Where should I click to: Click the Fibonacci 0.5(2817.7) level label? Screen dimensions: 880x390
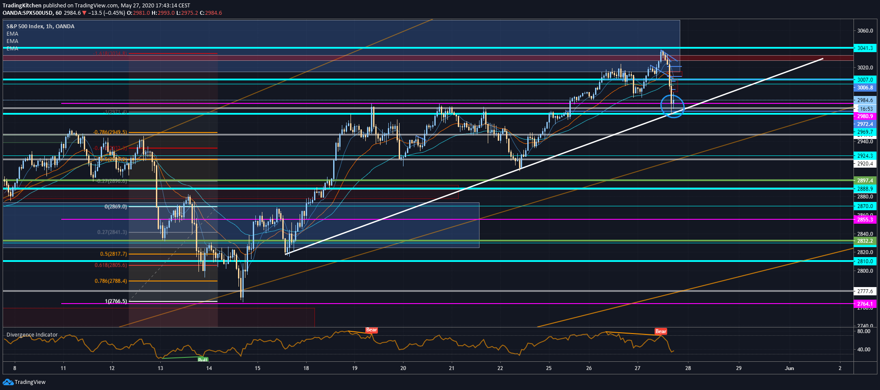click(113, 254)
